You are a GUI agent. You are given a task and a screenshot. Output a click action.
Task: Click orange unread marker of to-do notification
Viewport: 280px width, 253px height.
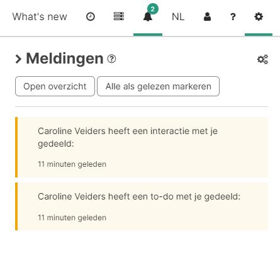click(x=16, y=206)
